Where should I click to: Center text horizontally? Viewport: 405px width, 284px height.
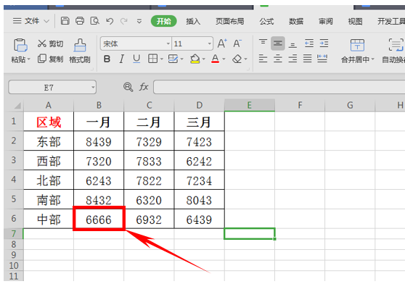pyautogui.click(x=278, y=59)
